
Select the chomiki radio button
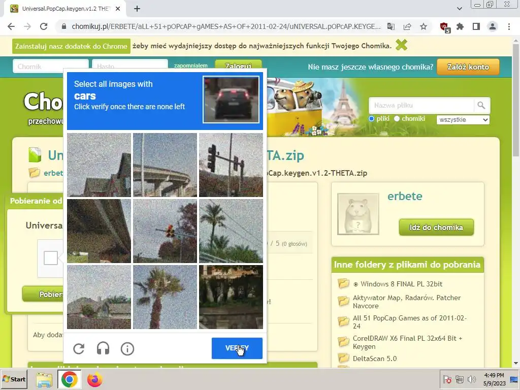pos(397,119)
